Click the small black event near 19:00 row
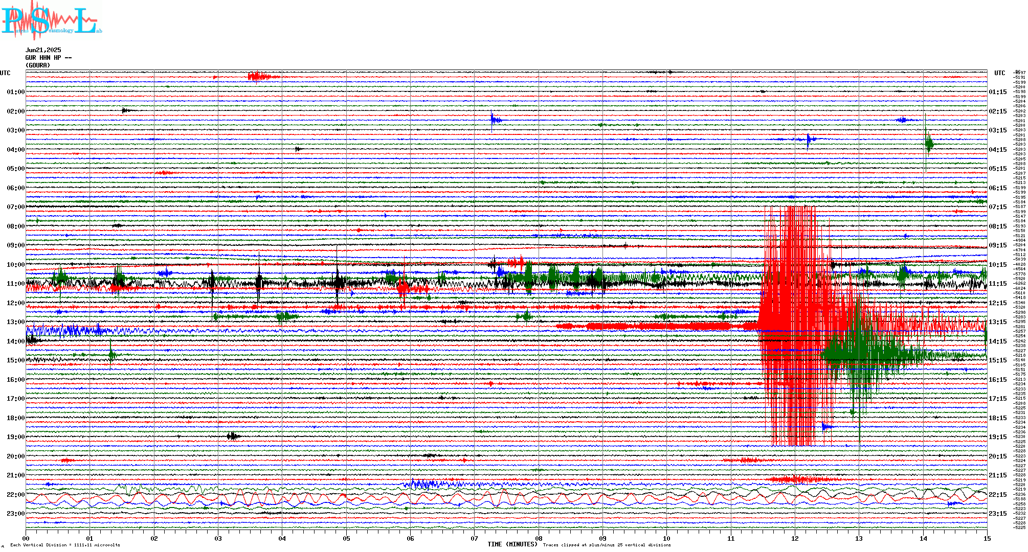The width and height of the screenshot is (1028, 552). point(233,436)
